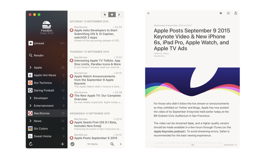Mark all items as read checkmark

pos(72,144)
